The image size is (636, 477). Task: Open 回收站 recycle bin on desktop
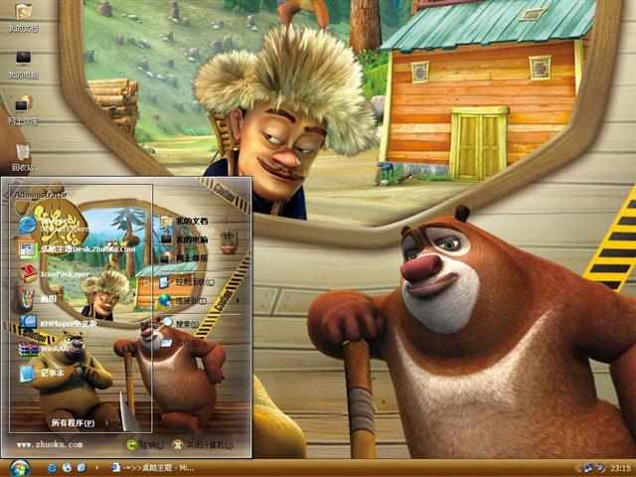[x=23, y=157]
